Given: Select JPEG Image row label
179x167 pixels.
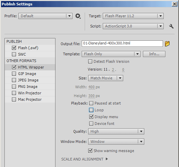Looking at the screenshot, I should click(x=28, y=80).
